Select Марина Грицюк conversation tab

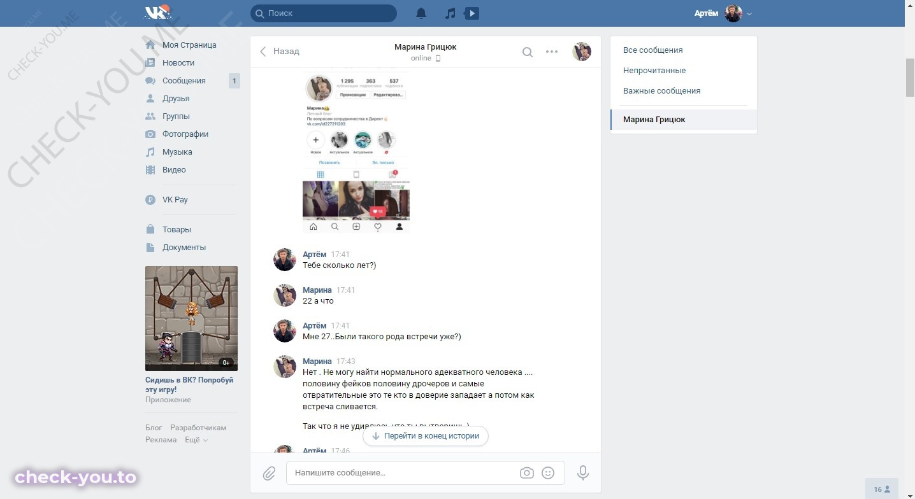(684, 120)
